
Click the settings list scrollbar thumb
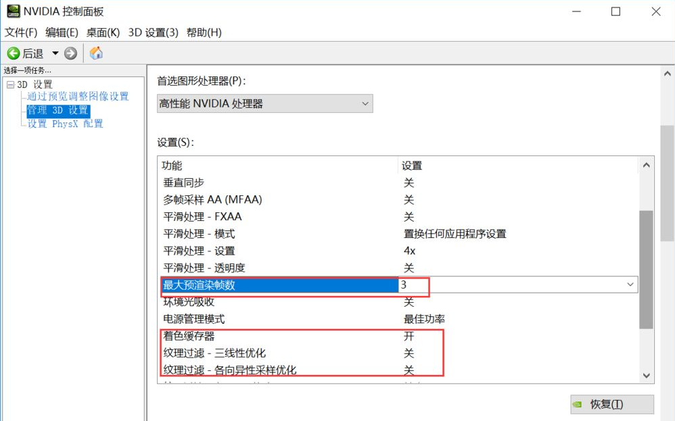point(646,270)
